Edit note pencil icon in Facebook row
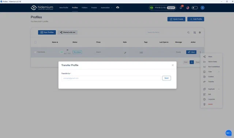234x138 pixels. [x=125, y=53]
